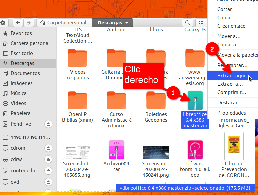Select the libreoffice-6.4-x386-master.zip archive icon
Screen dimensions: 258x195
(x=195, y=100)
